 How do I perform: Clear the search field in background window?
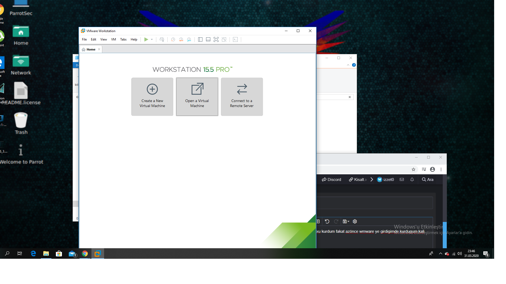click(x=350, y=97)
